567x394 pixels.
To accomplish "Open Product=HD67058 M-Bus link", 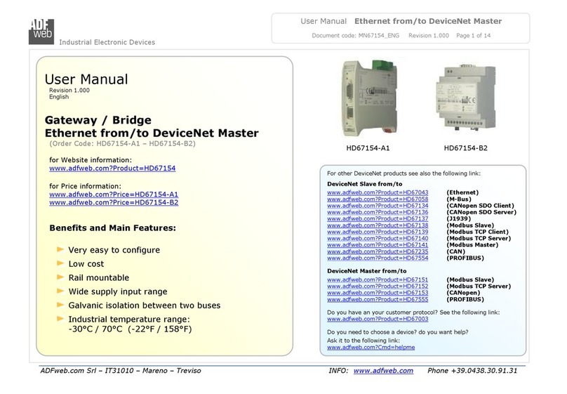I will coord(378,199).
